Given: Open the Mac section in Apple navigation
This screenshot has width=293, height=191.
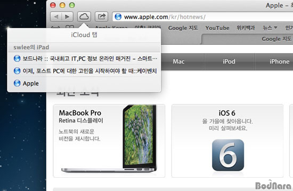Looking at the screenshot, I should pyautogui.click(x=178, y=62).
